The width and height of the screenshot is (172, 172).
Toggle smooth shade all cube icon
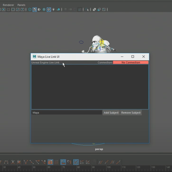tap(35, 9)
